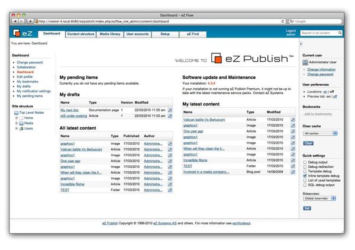Click the ez.no/info/about footer link

tap(241, 223)
